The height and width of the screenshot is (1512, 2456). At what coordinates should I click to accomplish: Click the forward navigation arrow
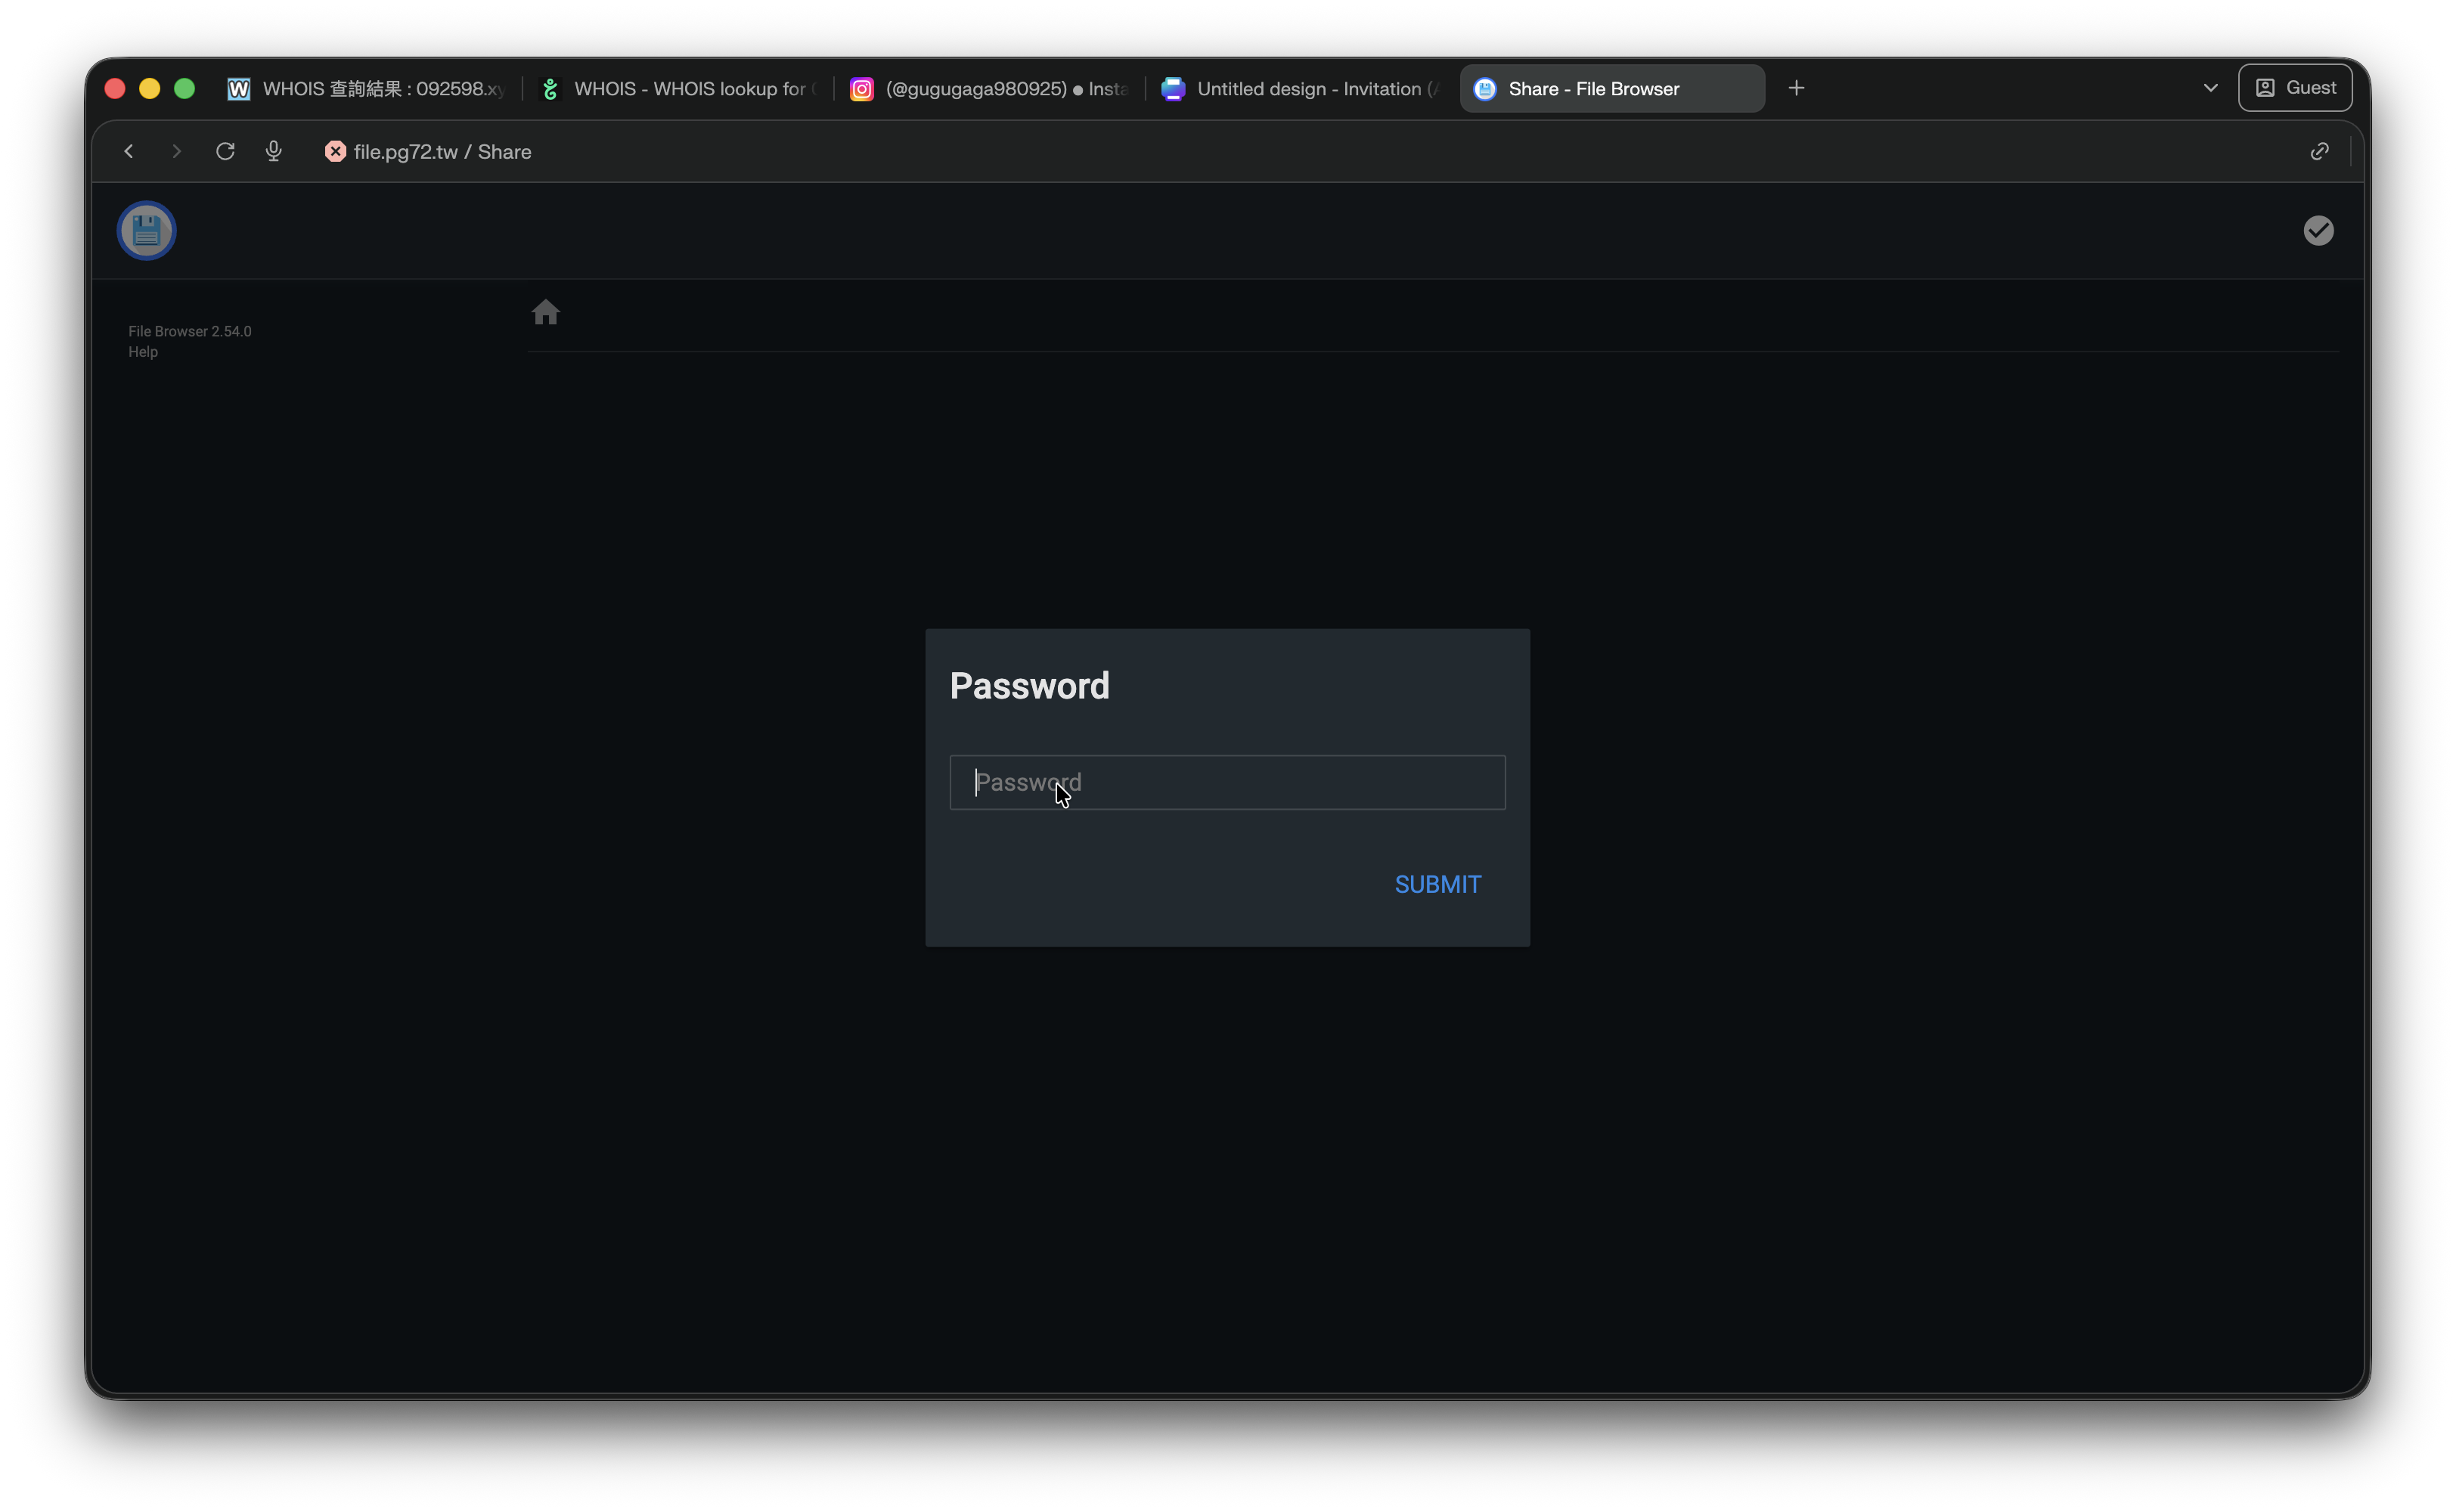176,151
